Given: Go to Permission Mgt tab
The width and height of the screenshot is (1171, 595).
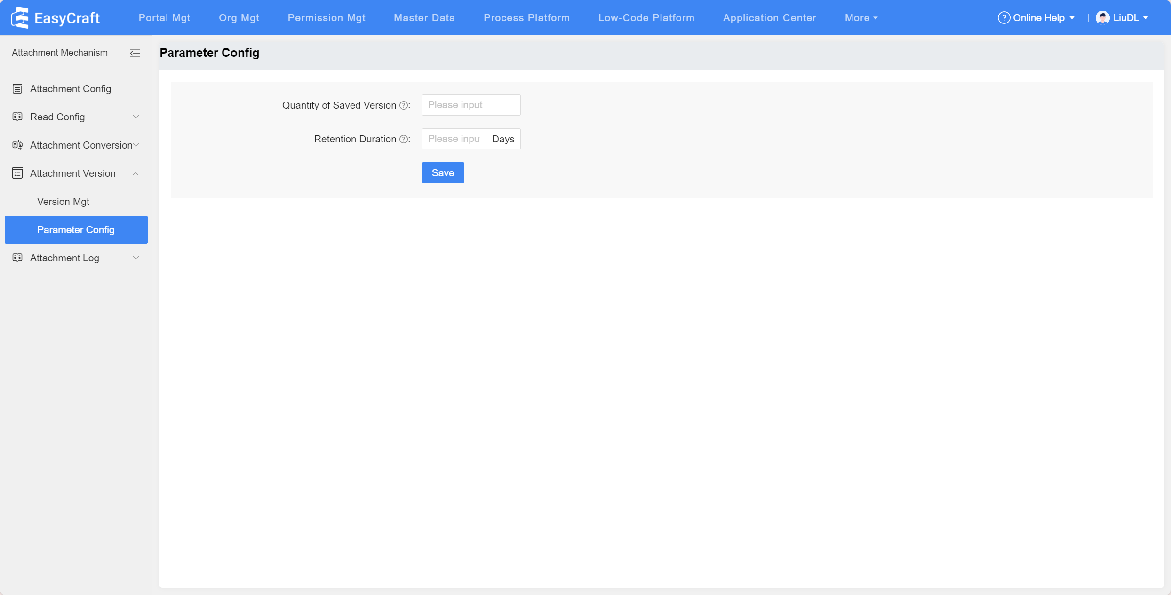Looking at the screenshot, I should [x=327, y=18].
